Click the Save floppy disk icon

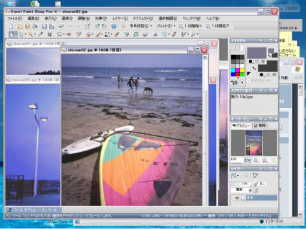click(44, 26)
